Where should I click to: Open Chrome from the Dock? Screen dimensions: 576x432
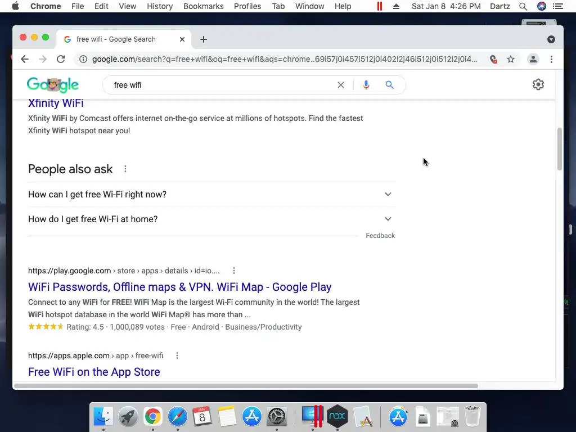[x=153, y=417]
